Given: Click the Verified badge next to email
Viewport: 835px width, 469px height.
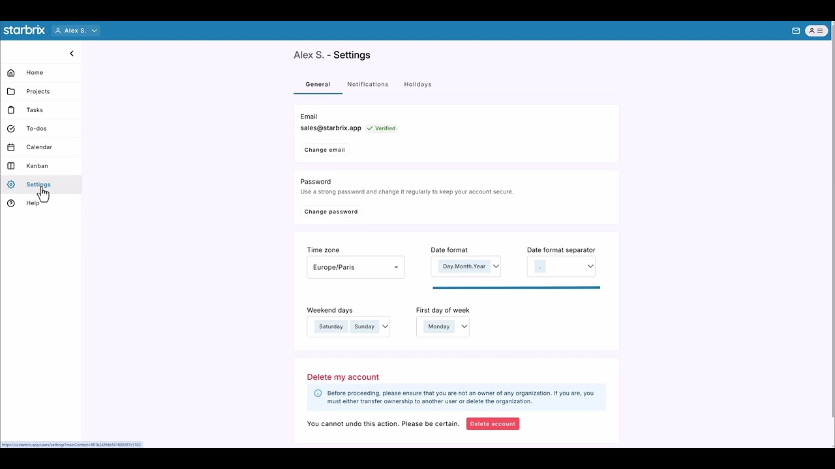Looking at the screenshot, I should 382,128.
